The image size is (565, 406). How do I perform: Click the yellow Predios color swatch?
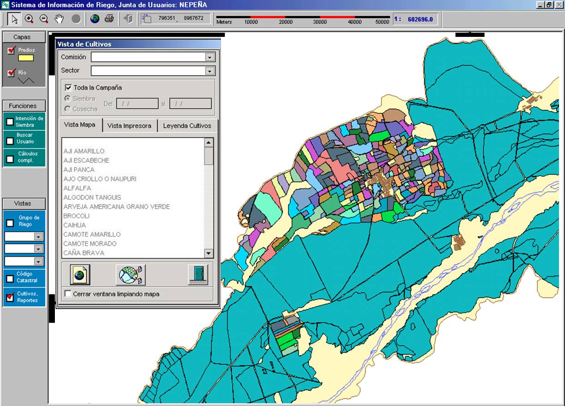26,58
